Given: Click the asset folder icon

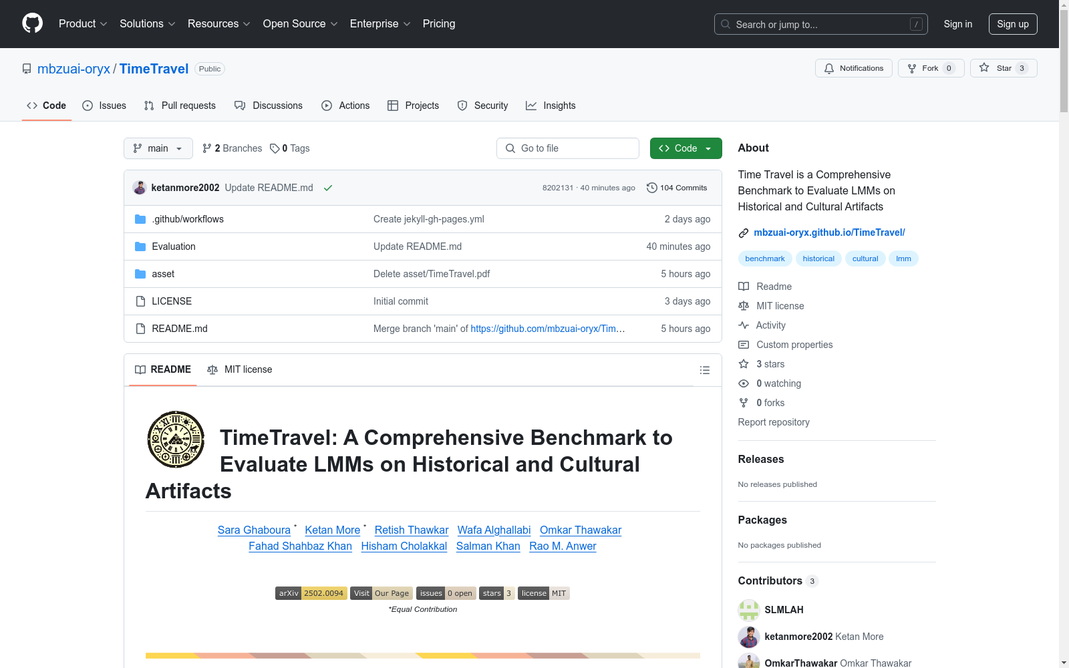Looking at the screenshot, I should coord(140,274).
